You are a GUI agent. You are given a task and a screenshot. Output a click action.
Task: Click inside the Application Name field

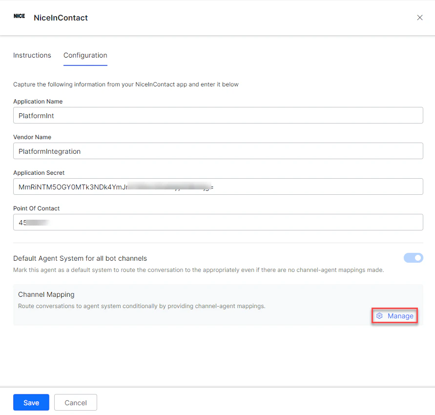[218, 115]
